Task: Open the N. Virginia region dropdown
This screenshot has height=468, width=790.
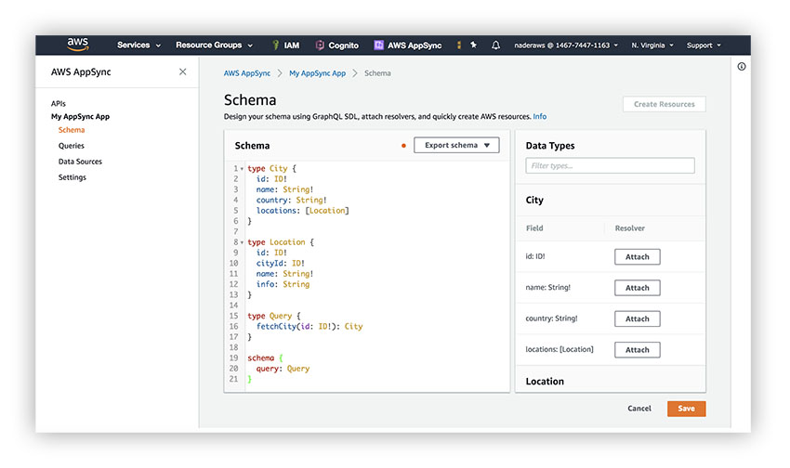Action: click(x=652, y=45)
